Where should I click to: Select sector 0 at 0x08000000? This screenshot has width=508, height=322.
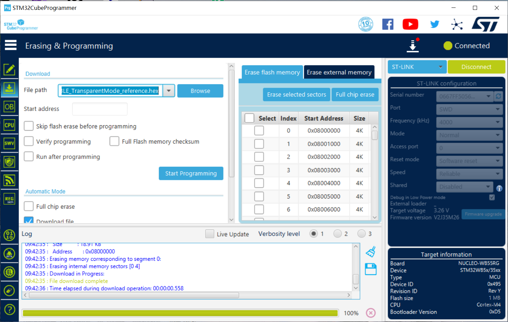(x=259, y=130)
